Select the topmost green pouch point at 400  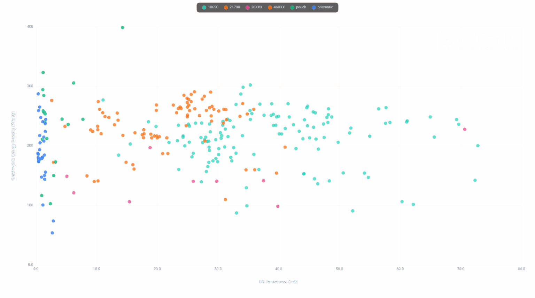(x=123, y=27)
